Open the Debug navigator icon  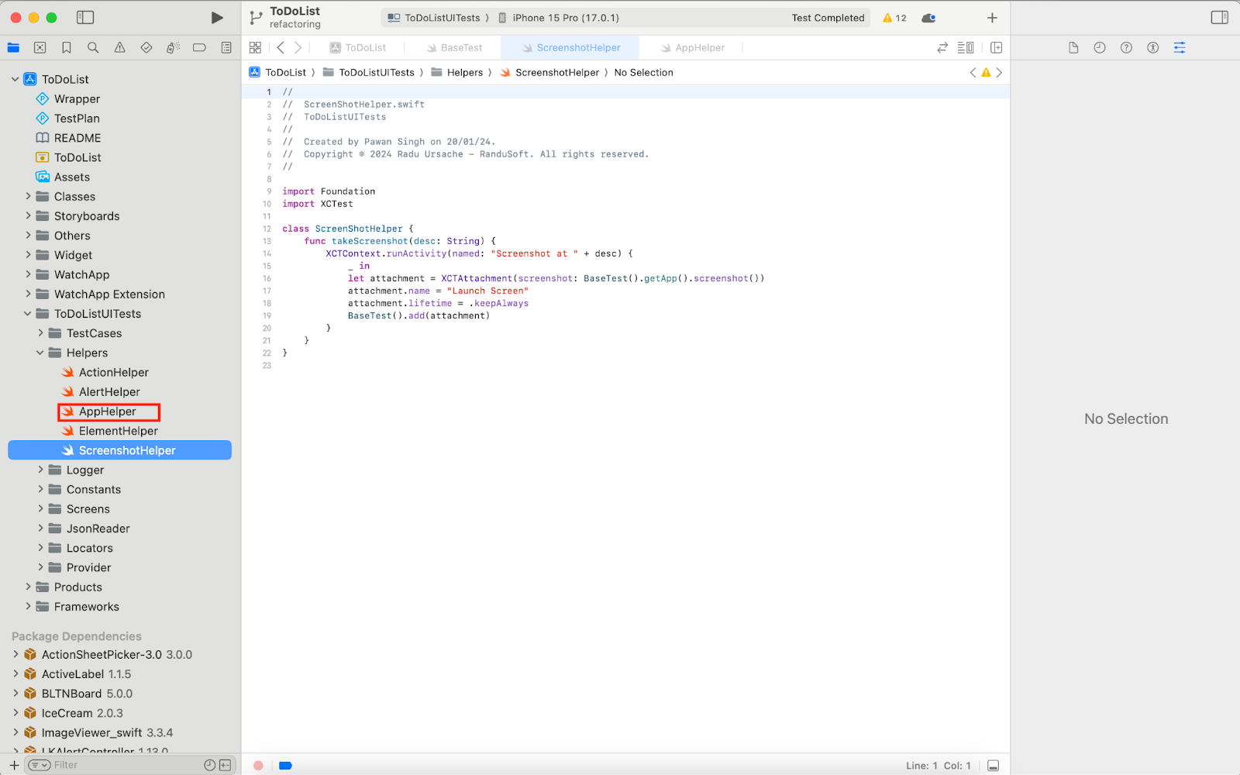173,48
